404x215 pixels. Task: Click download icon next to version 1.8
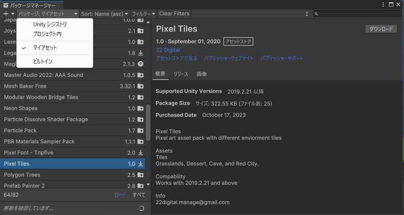(x=141, y=53)
